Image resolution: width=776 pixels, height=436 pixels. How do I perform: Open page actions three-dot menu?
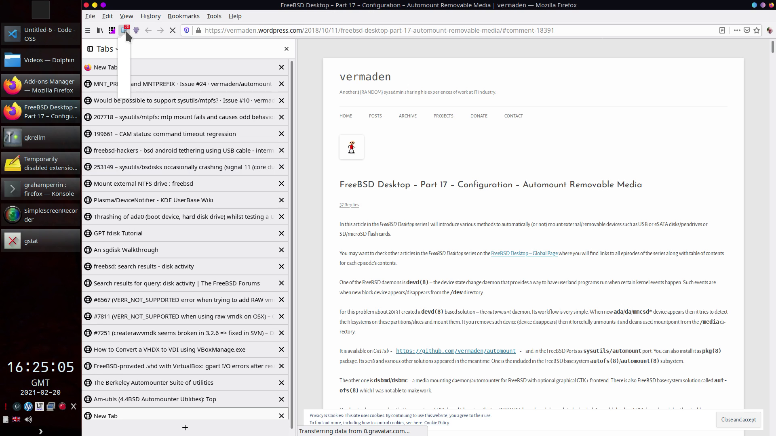pos(737,30)
